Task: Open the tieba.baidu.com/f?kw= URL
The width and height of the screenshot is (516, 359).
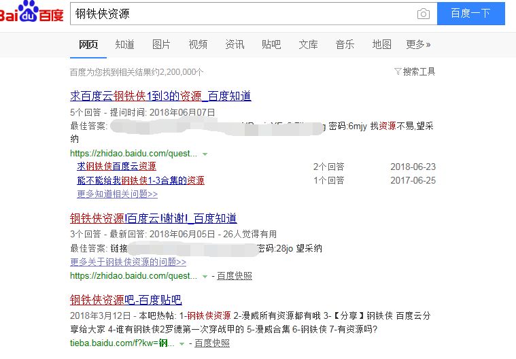Action: coord(122,343)
